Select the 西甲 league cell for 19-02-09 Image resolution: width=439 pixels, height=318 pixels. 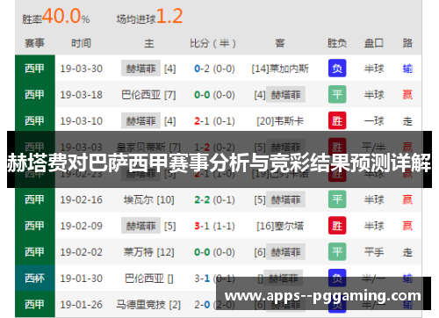pyautogui.click(x=35, y=226)
